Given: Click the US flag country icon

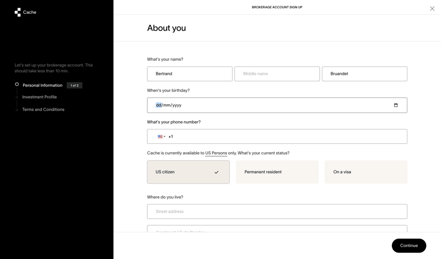Looking at the screenshot, I should pyautogui.click(x=160, y=137).
